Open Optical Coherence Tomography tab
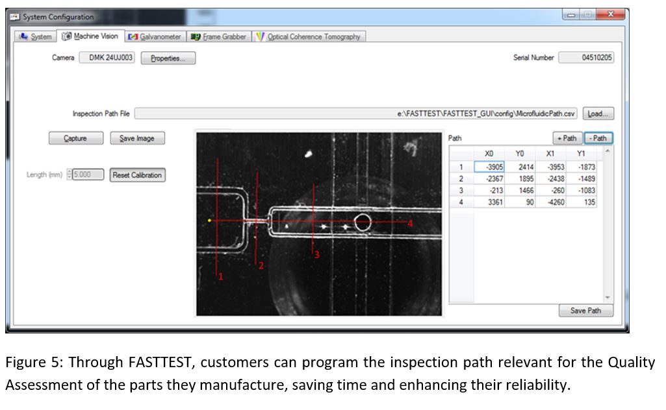Screen dimensions: 666x410 click(309, 37)
